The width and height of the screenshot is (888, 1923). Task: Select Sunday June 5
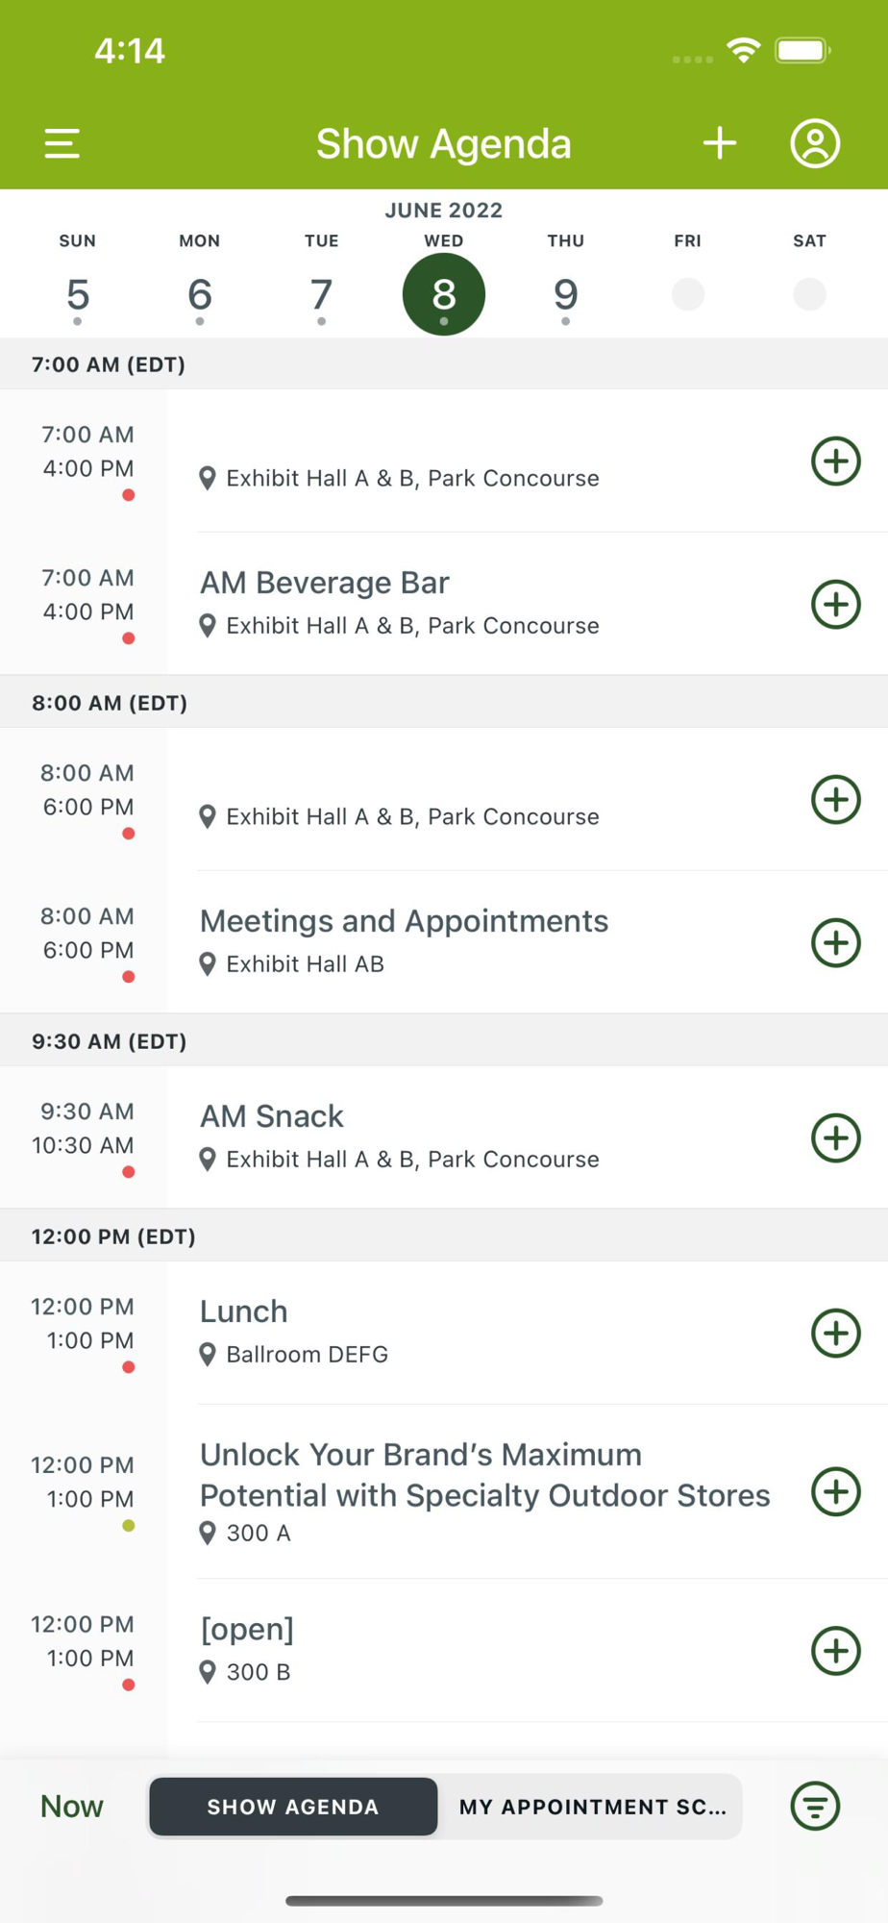click(78, 294)
